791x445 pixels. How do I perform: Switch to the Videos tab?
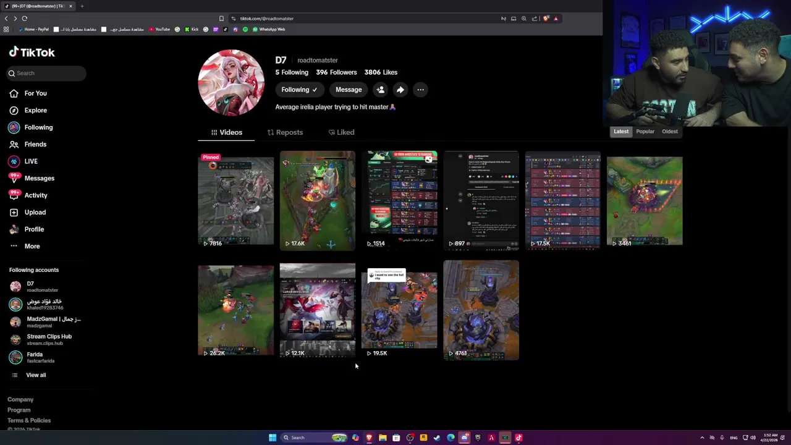pos(226,132)
